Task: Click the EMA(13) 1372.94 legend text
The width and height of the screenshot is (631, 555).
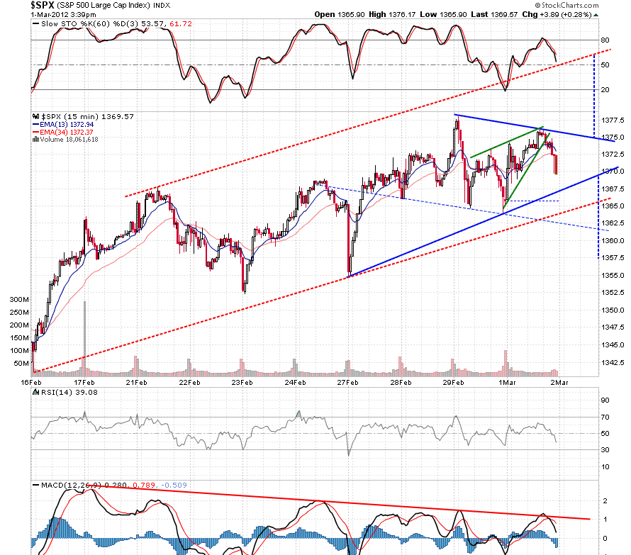Action: (67, 125)
